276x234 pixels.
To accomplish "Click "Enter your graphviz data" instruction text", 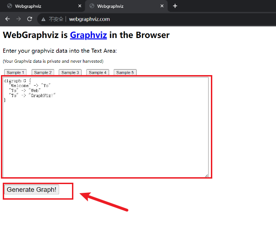I will point(60,51).
